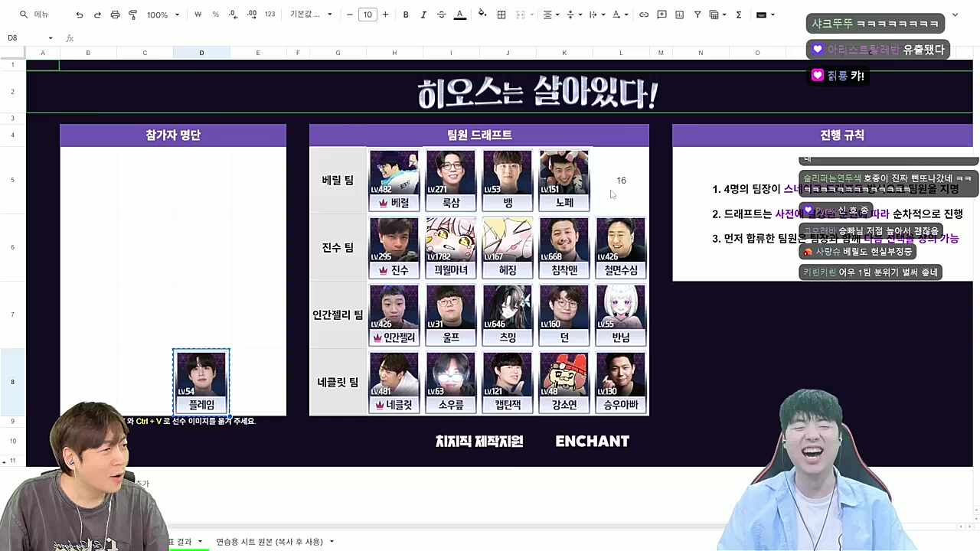Open the input tools keyboard dropdown

click(x=765, y=15)
